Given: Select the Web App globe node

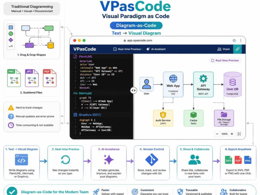Looking at the screenshot, I should (173, 84).
